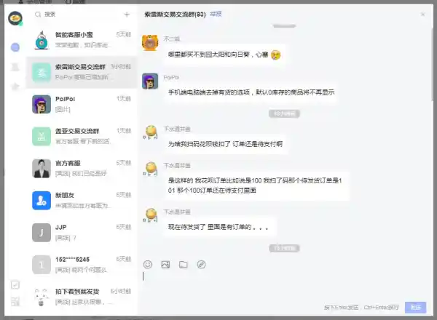
Task: Open the folder file icon in chat toolbar
Action: tap(183, 264)
